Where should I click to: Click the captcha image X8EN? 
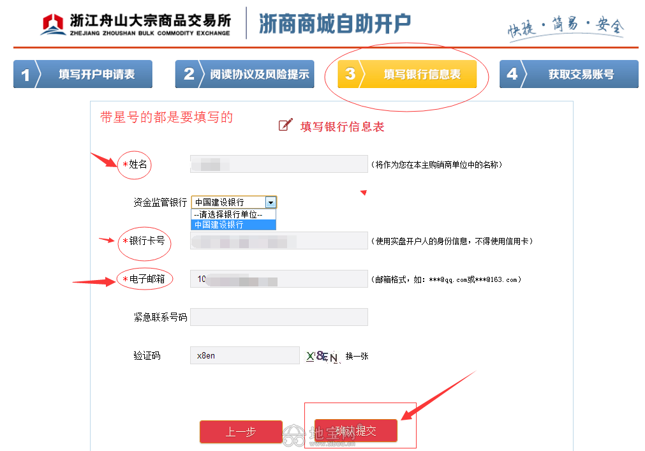coord(323,356)
